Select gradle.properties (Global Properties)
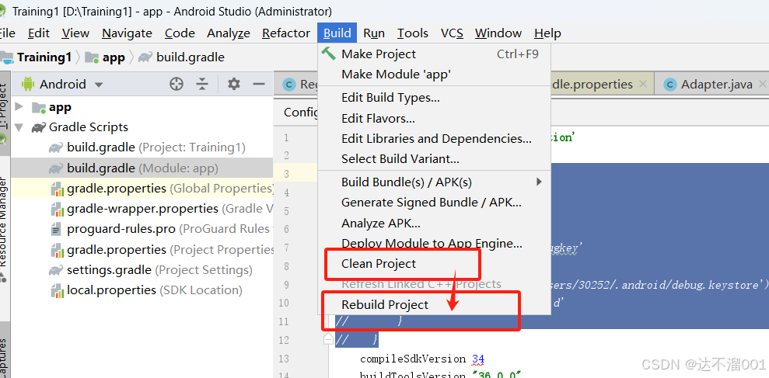 142,188
